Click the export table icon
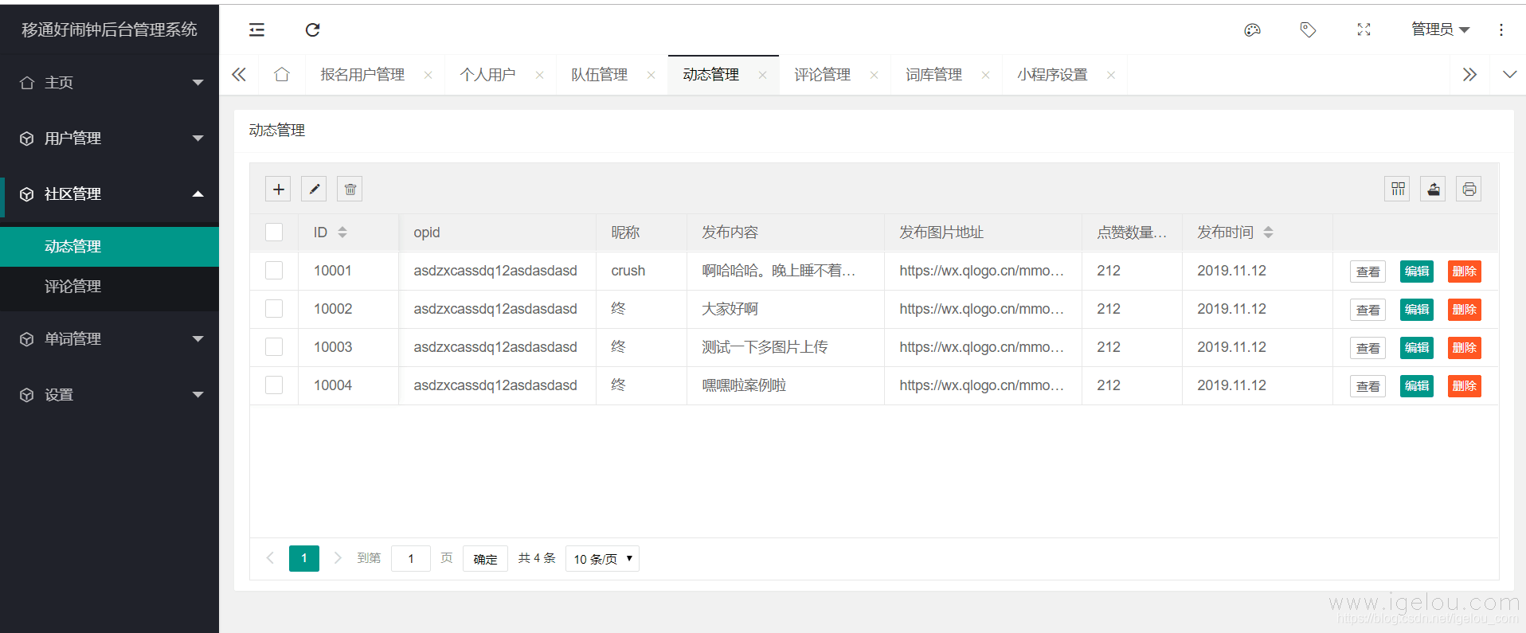 pyautogui.click(x=1433, y=189)
